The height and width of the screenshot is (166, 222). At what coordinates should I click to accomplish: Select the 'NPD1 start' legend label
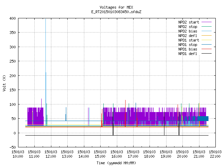[189, 40]
